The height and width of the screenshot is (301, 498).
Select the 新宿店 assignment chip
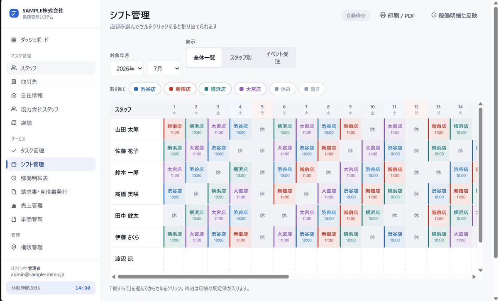point(180,89)
